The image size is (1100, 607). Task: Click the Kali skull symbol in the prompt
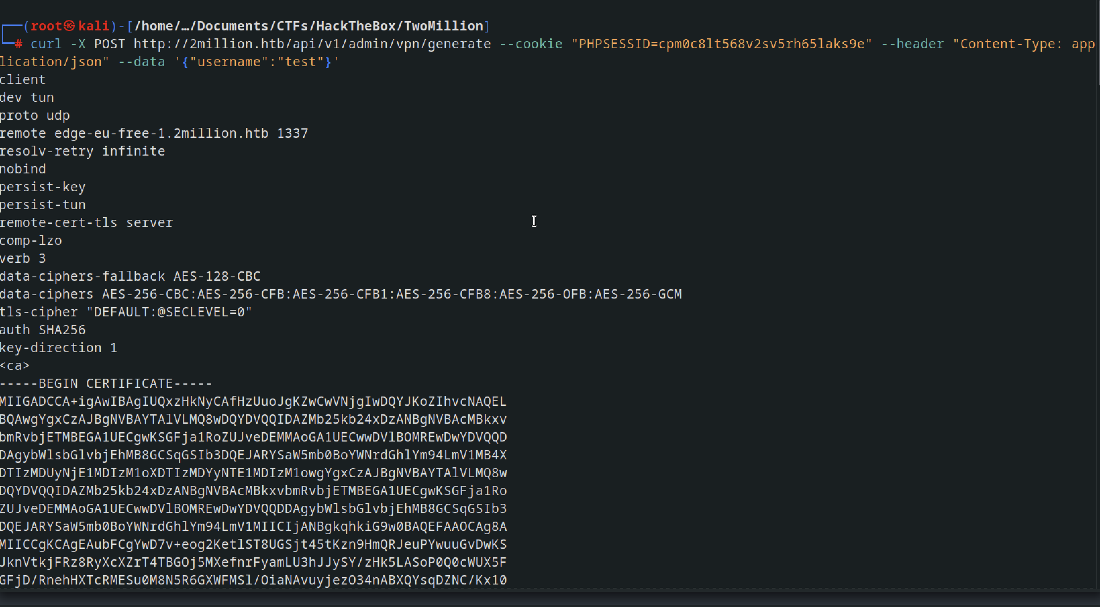[x=70, y=26]
